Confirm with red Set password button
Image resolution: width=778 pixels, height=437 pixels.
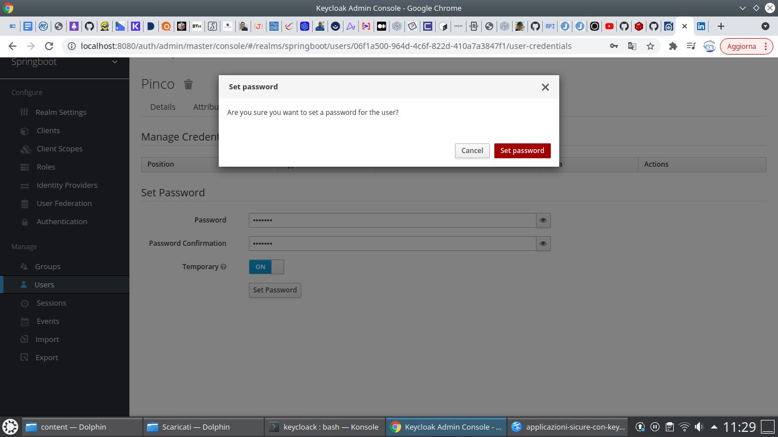(522, 151)
